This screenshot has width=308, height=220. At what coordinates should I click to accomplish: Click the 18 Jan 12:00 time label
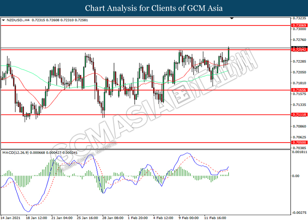(37, 218)
